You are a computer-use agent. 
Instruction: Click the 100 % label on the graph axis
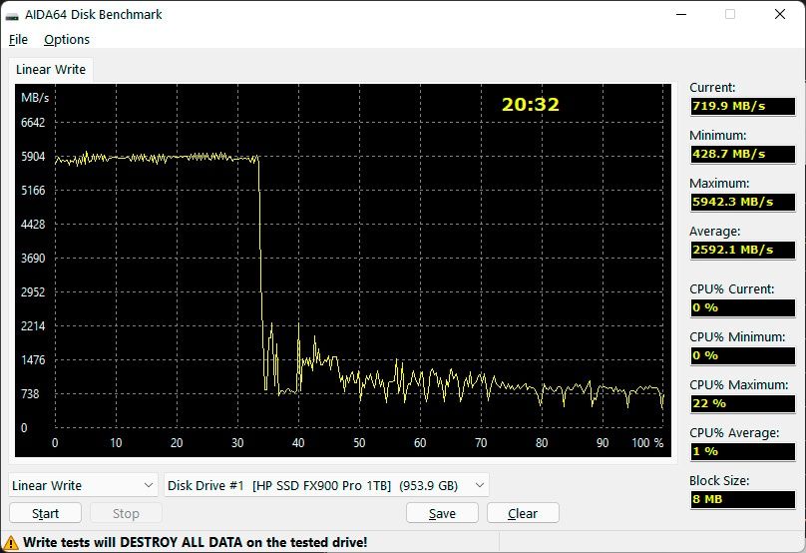[647, 443]
